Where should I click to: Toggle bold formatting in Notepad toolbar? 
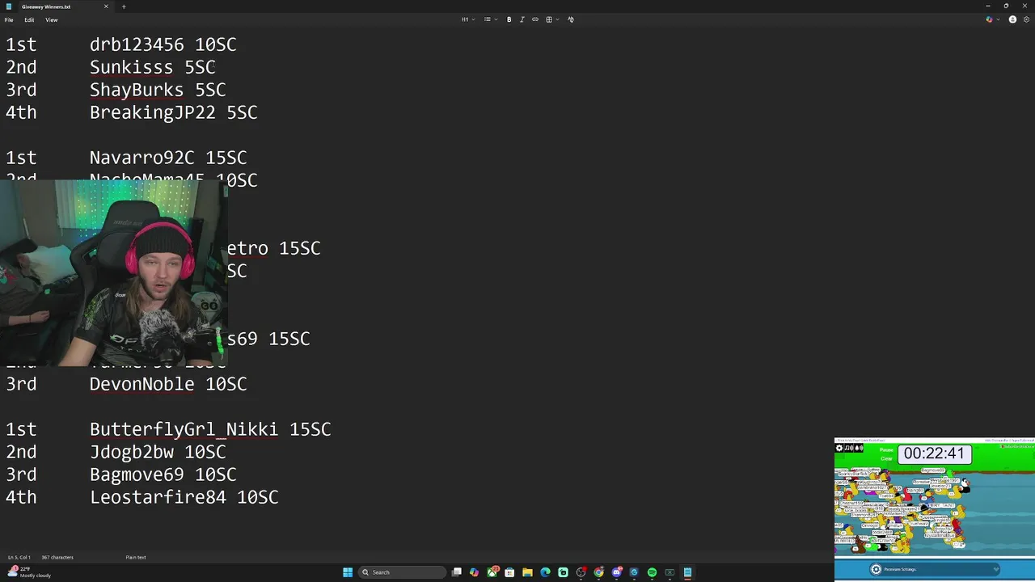509,19
